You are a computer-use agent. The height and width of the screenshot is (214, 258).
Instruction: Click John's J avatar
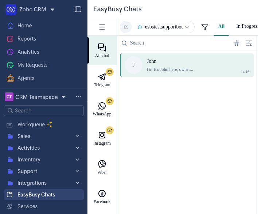(x=134, y=65)
